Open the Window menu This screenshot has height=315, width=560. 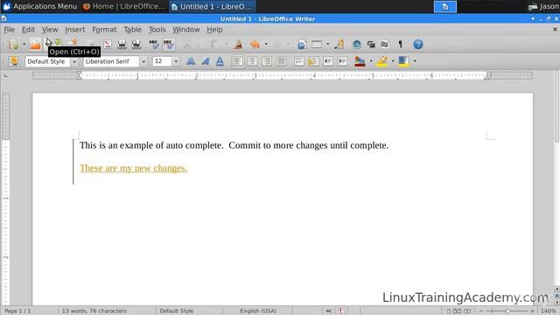point(186,30)
